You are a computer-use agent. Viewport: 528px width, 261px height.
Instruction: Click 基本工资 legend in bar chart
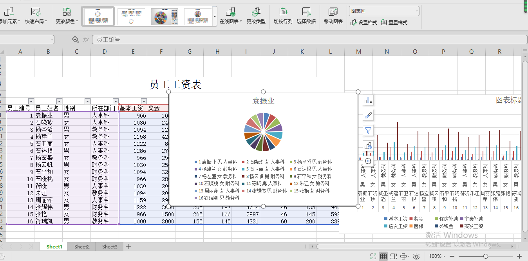(396, 219)
